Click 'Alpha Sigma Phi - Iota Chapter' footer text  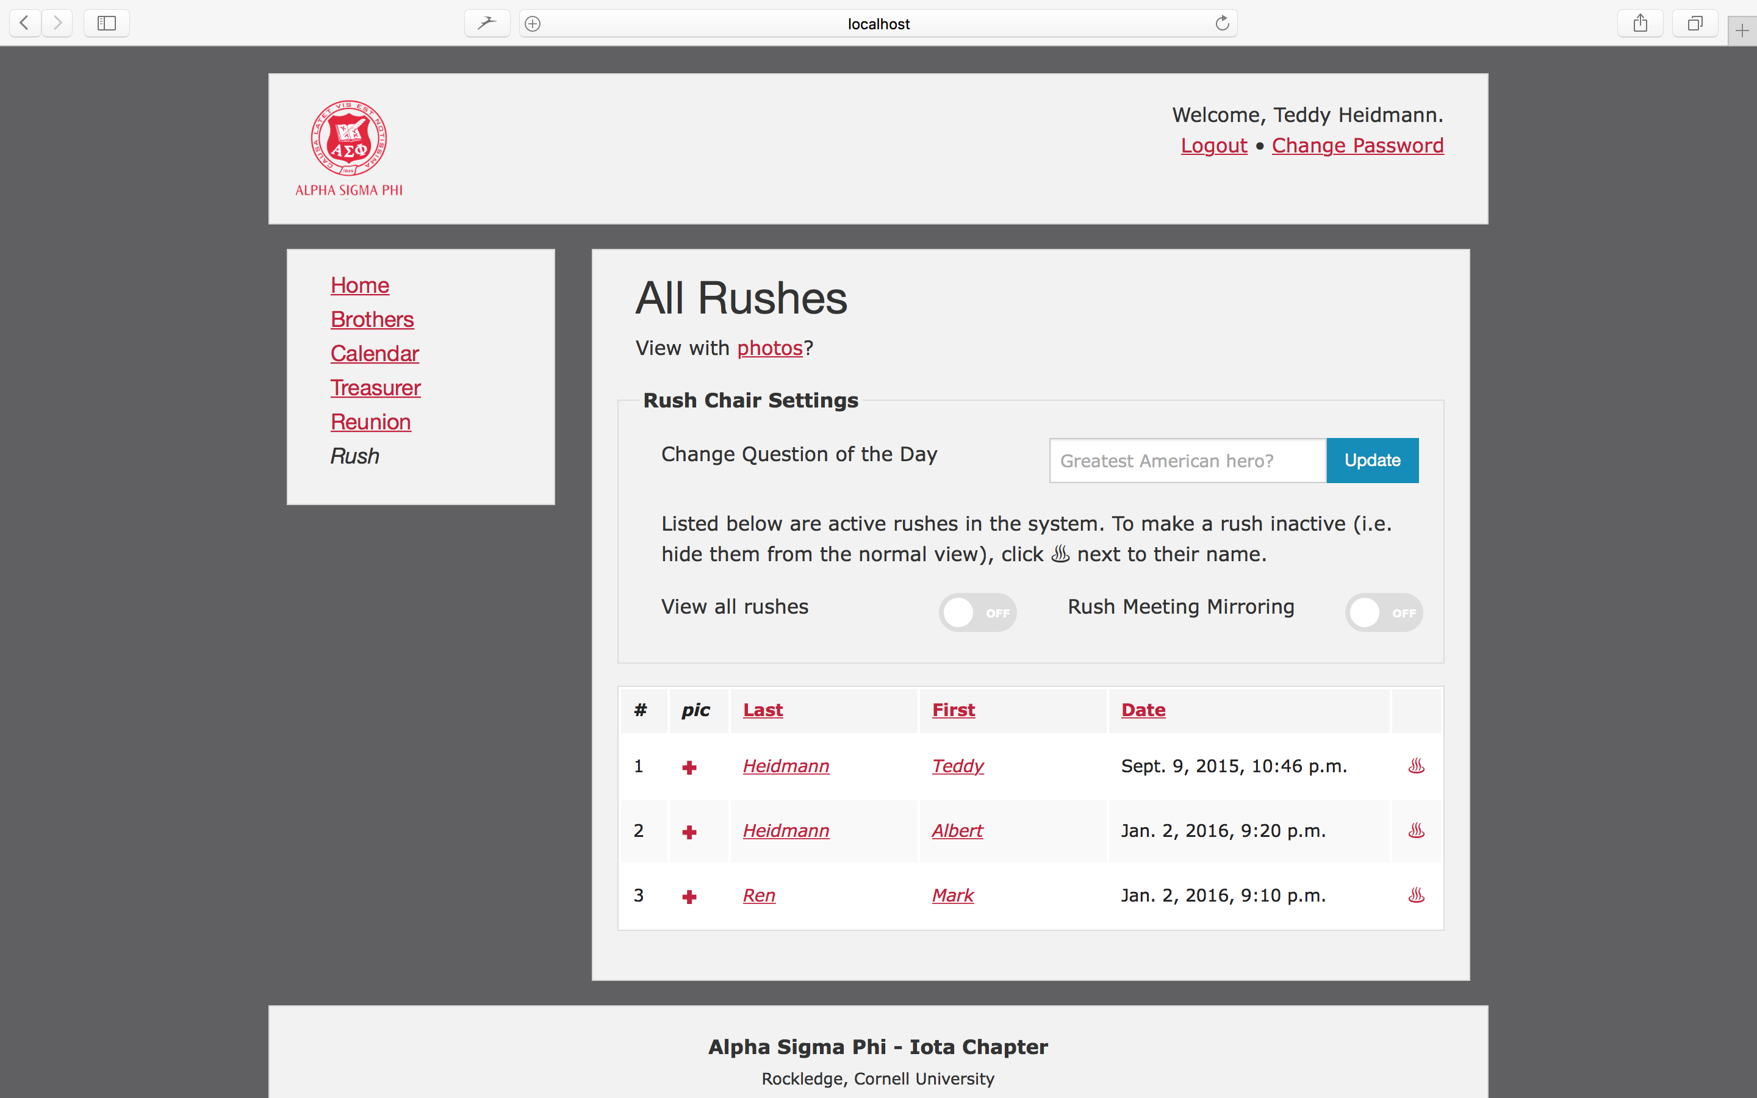pos(878,1046)
